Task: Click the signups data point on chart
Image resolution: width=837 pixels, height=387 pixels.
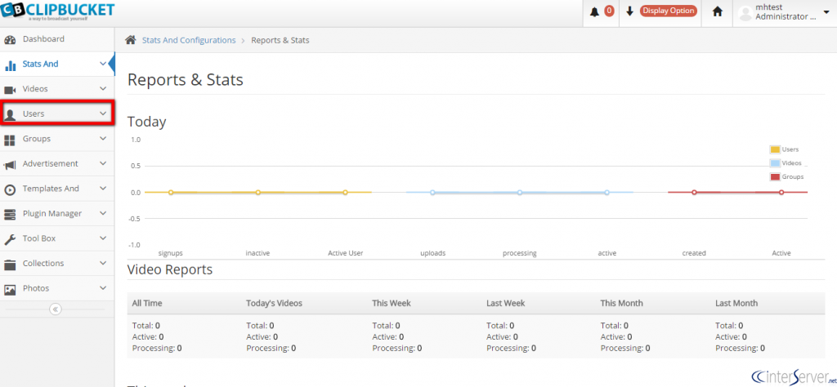Action: (171, 193)
